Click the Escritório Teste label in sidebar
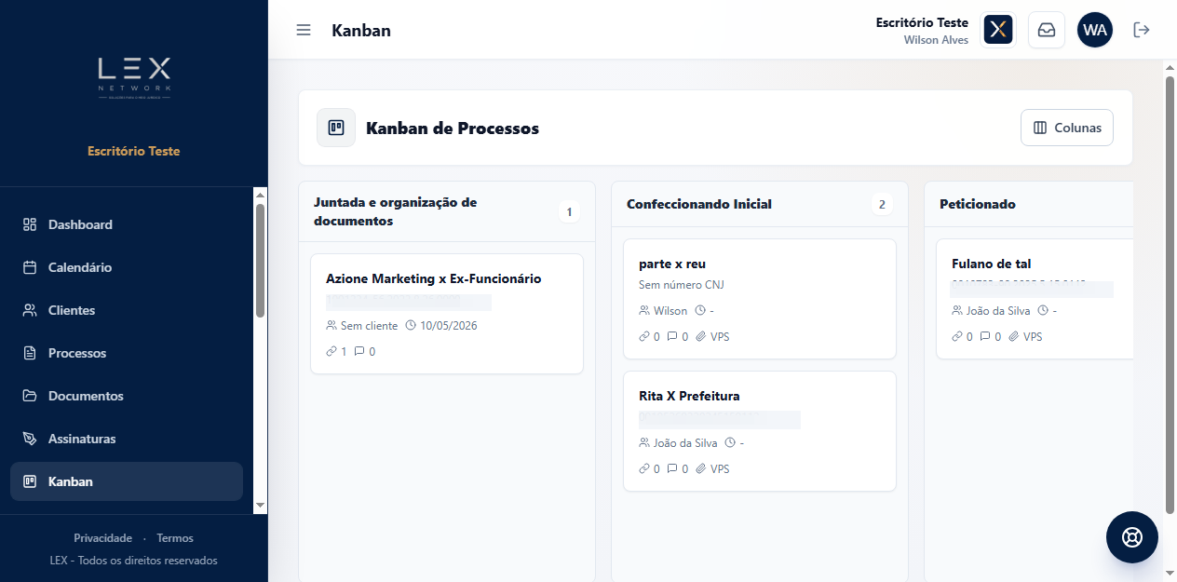The image size is (1177, 582). coord(134,151)
